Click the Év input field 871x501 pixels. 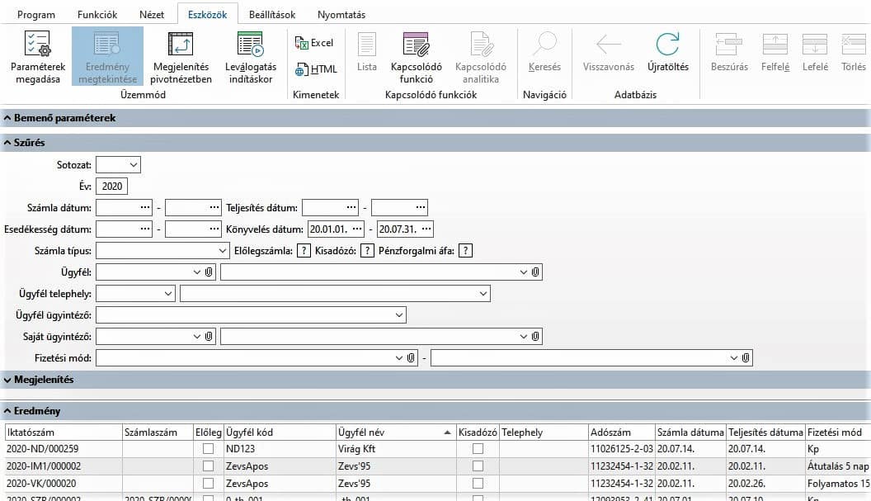tap(111, 187)
